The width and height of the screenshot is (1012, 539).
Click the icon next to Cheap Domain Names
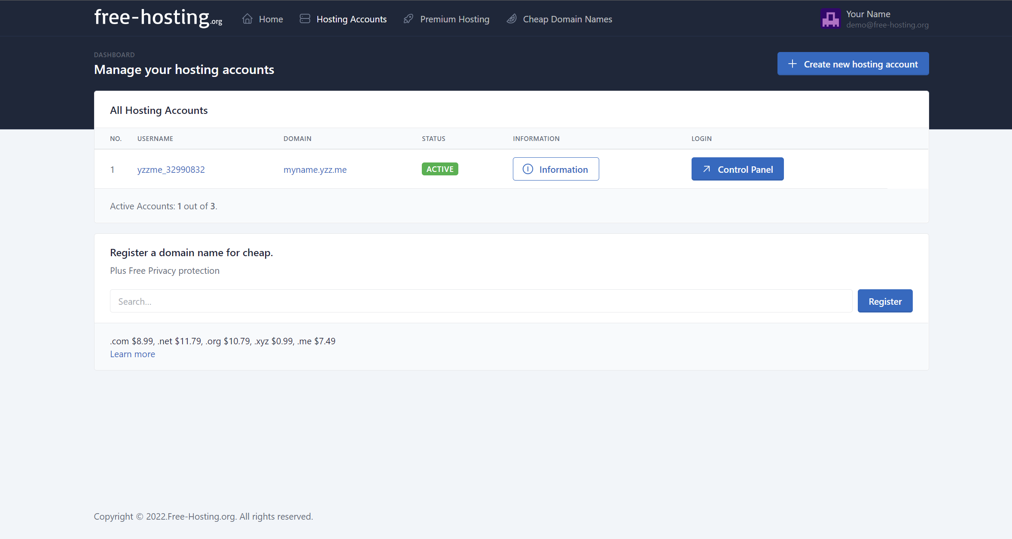511,18
